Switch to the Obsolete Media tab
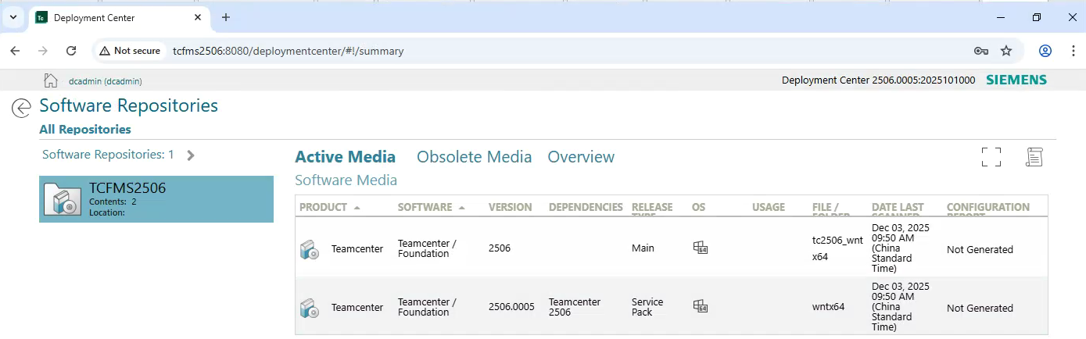Viewport: 1086px width, 339px height. click(x=474, y=157)
